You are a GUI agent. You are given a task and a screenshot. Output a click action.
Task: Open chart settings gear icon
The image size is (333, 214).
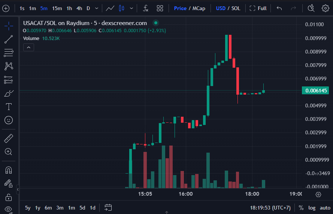(x=325, y=9)
